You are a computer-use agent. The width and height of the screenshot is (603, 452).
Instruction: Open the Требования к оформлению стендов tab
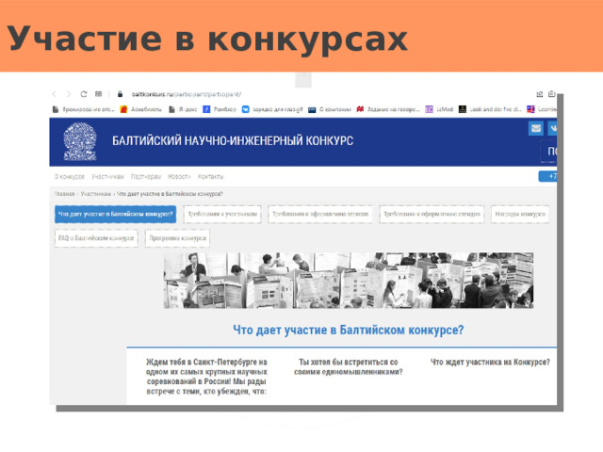432,214
